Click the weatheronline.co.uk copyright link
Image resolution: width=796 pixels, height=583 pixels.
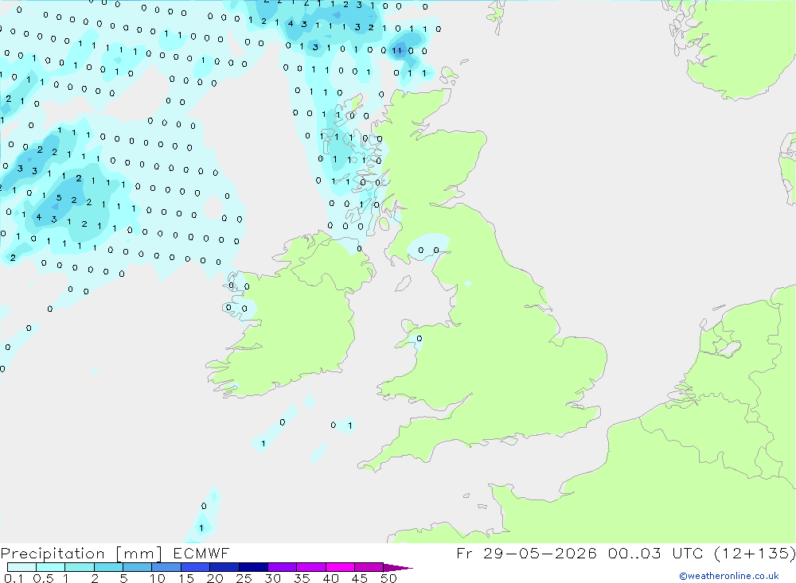(729, 576)
